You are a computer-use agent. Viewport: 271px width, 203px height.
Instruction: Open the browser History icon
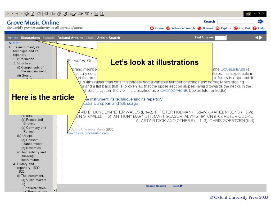(x=65, y=14)
